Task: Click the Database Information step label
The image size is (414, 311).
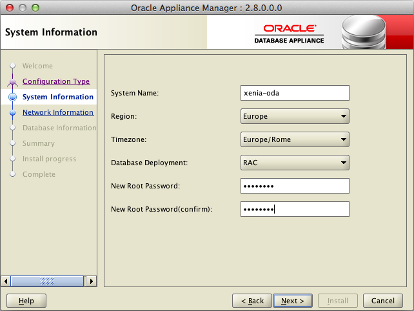Action: 59,128
